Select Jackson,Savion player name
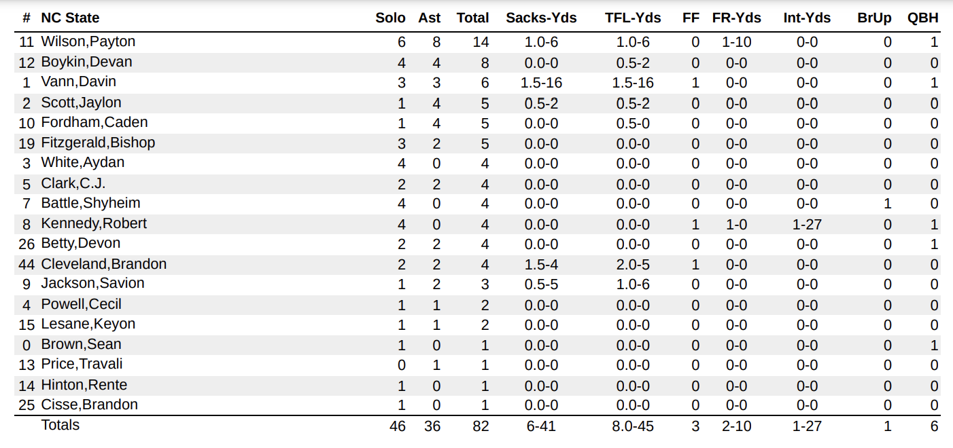This screenshot has height=448, width=953. point(92,283)
